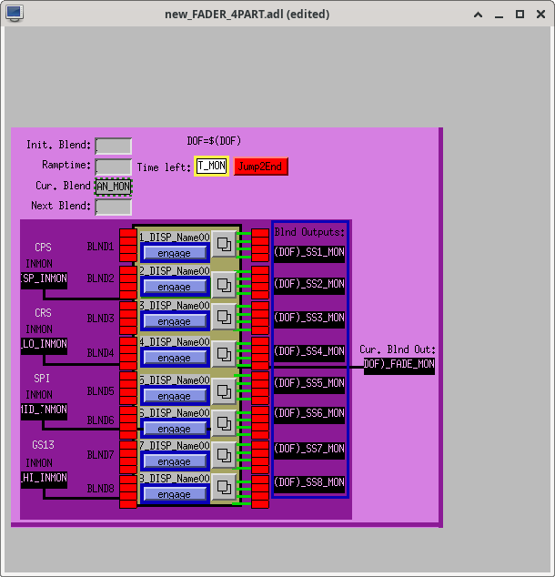The height and width of the screenshot is (577, 555).
Task: Open related display icon beside 1_DISP_Name00
Action: tap(224, 244)
